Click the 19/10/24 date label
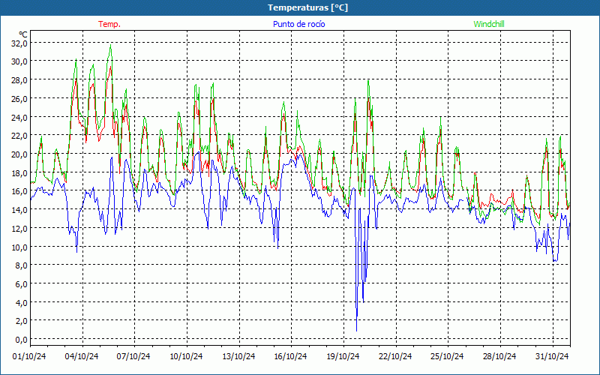 pyautogui.click(x=343, y=356)
